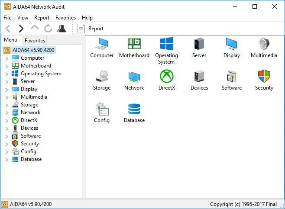Expand the Display tree node
Screen dimensions: 285x209
(7, 90)
